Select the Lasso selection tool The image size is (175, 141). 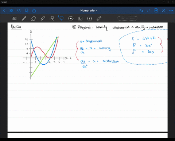(61, 18)
